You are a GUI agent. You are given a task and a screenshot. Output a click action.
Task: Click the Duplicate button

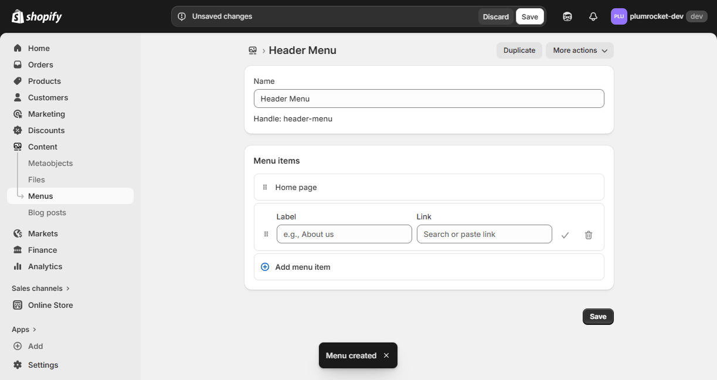[x=519, y=50]
